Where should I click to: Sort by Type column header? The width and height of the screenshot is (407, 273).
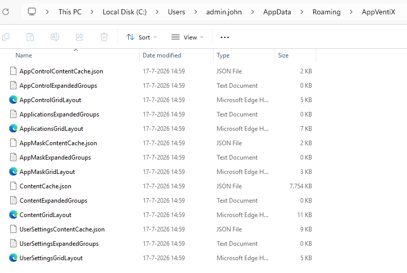[223, 55]
